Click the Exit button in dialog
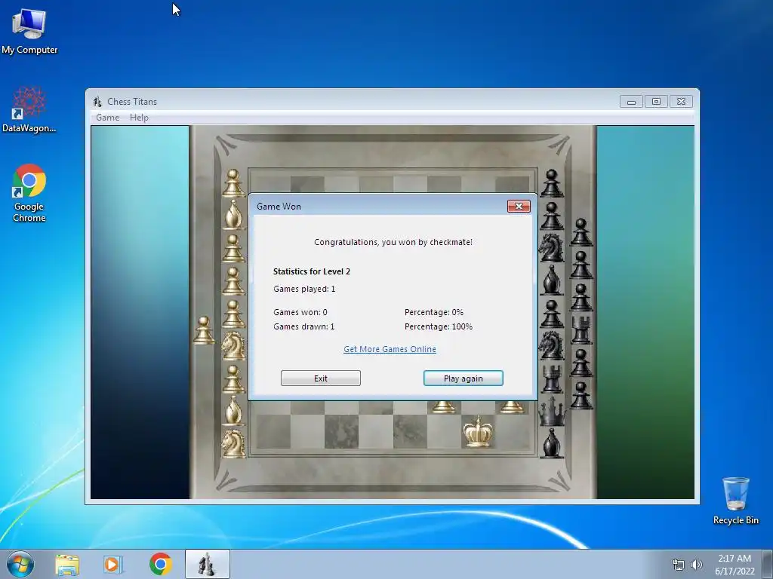This screenshot has width=773, height=579. pos(320,378)
